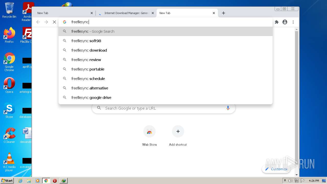Pick 'freefilesync portable' suggestion
The height and width of the screenshot is (184, 327).
tap(166, 69)
